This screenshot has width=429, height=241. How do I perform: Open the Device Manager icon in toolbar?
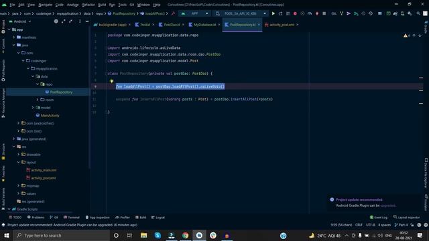[x=402, y=13]
